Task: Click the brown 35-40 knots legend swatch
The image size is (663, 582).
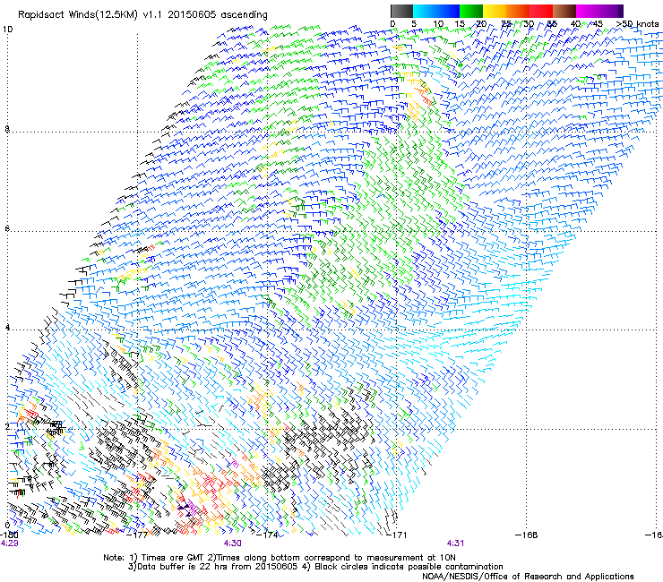Action: tap(564, 11)
